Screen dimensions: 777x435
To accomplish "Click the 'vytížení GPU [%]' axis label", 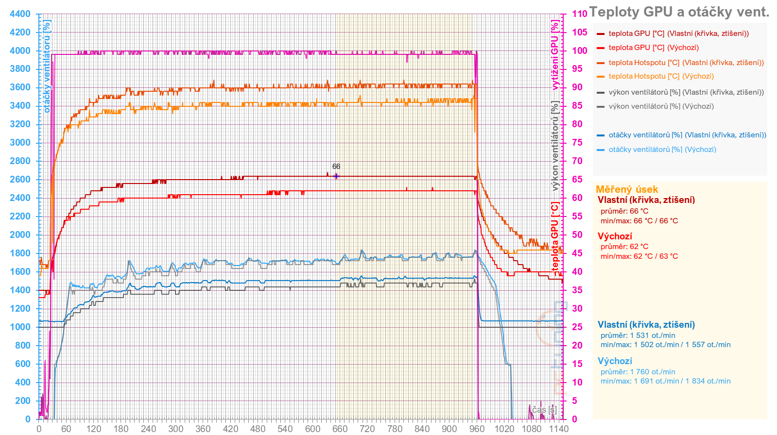I will [x=555, y=55].
